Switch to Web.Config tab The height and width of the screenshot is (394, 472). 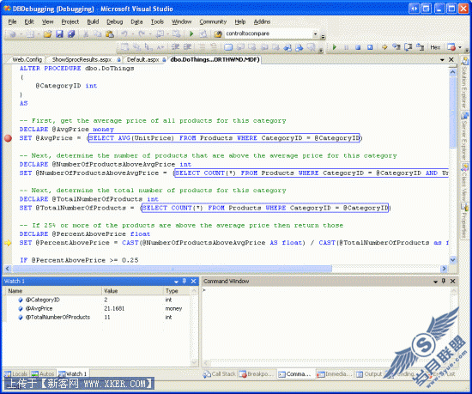coord(27,59)
